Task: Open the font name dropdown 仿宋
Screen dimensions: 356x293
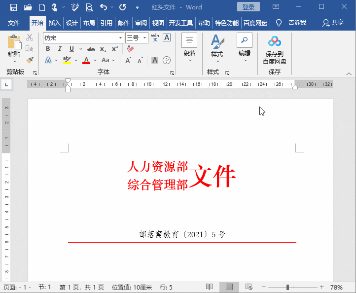Action: coord(120,37)
